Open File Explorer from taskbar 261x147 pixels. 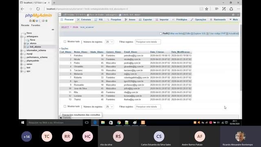click(103, 122)
